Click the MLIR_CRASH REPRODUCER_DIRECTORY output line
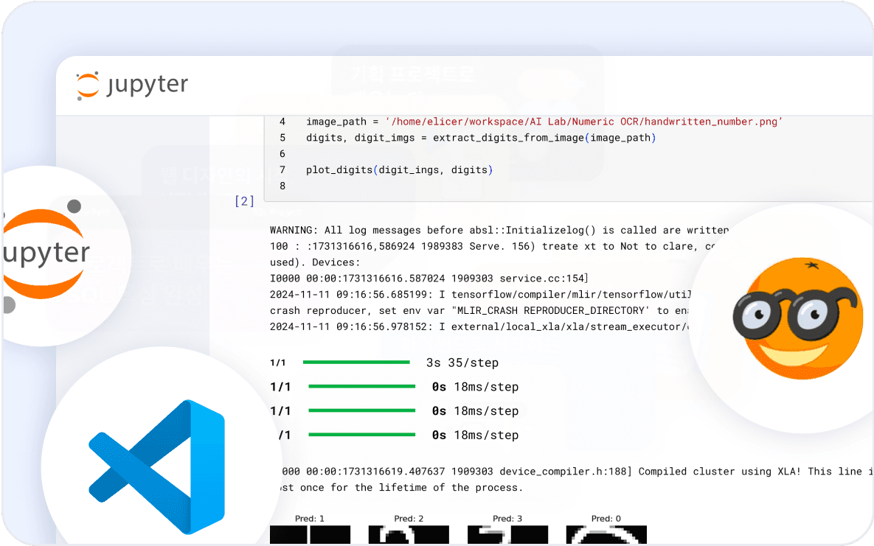The width and height of the screenshot is (874, 546). click(x=479, y=311)
